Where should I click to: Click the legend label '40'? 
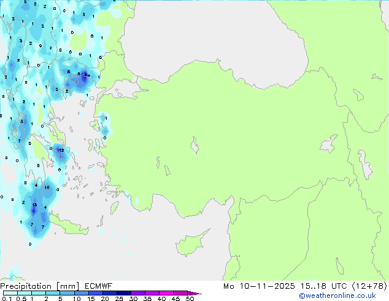[x=161, y=299]
